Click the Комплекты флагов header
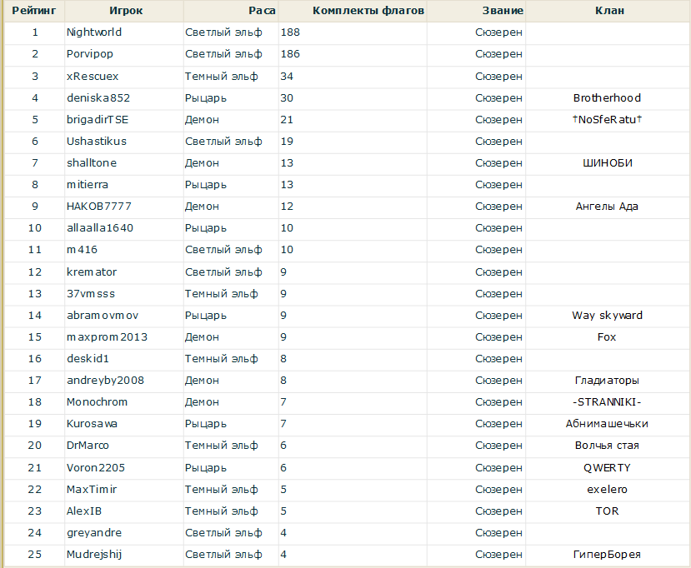Image resolution: width=691 pixels, height=568 pixels. 368,11
